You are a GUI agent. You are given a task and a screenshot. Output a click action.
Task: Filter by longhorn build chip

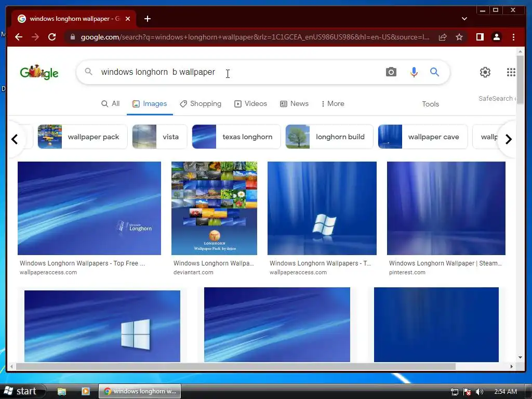329,137
